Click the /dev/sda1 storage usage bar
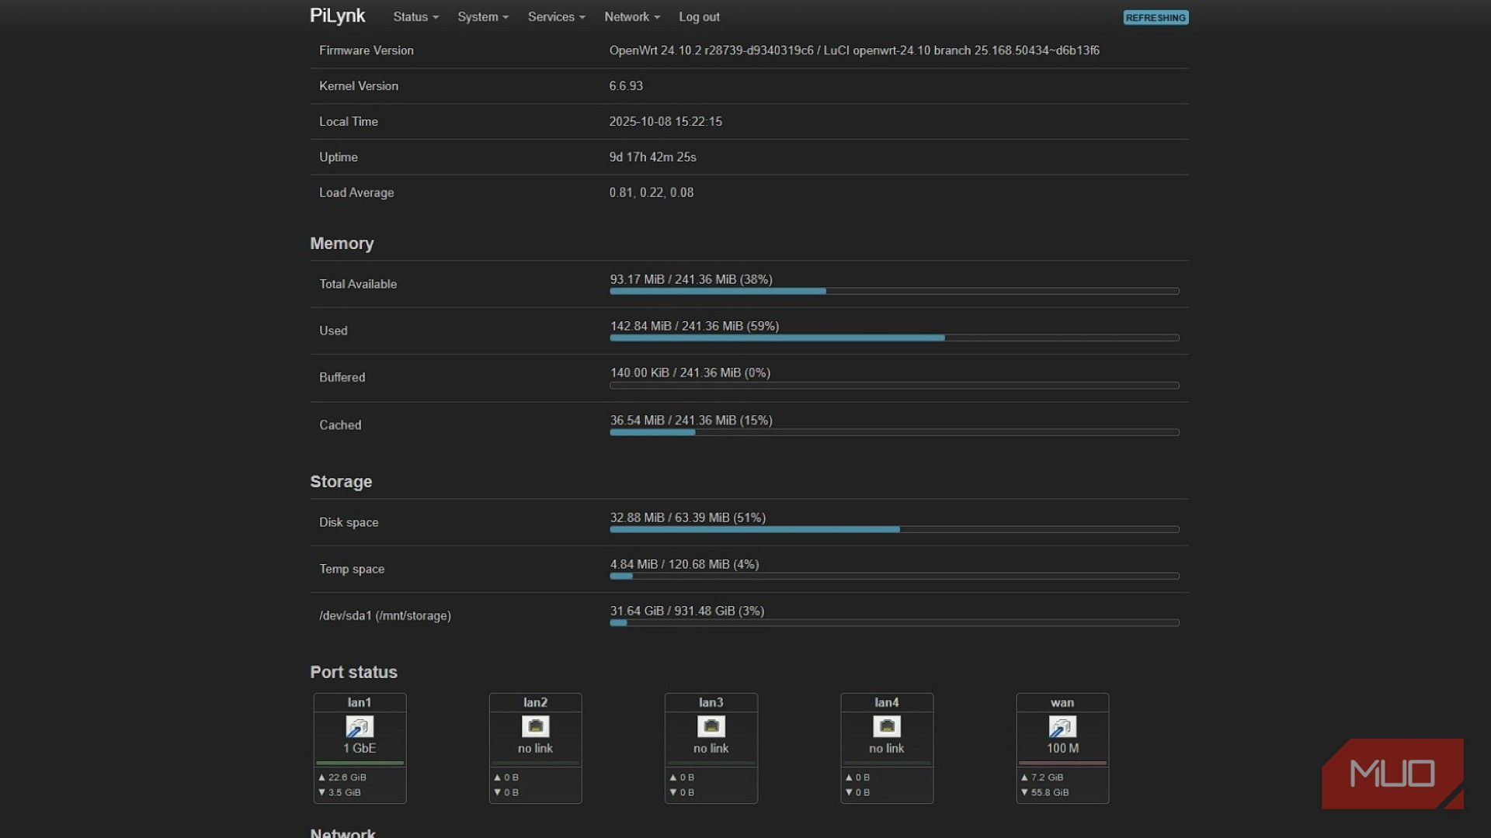The image size is (1491, 838). coord(895,623)
